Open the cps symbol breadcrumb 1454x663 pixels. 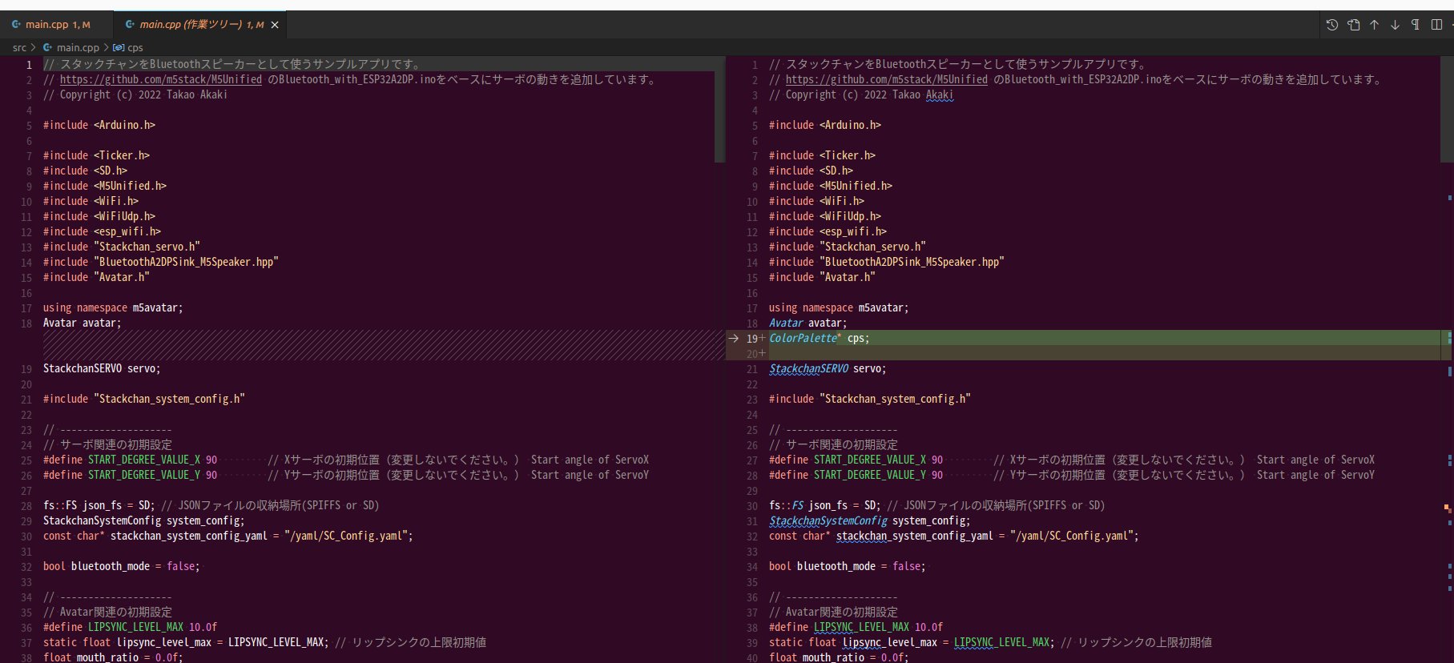pos(135,48)
